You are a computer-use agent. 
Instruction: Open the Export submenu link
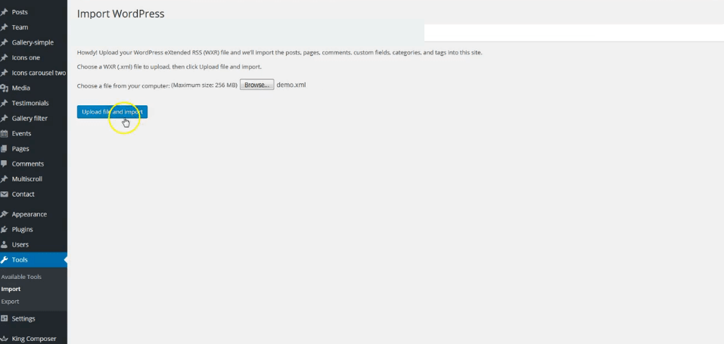11,301
